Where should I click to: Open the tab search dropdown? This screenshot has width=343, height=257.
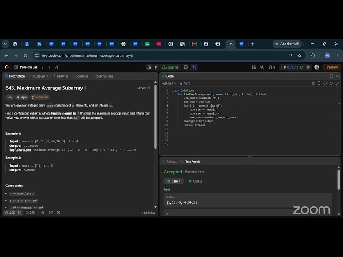click(5, 44)
